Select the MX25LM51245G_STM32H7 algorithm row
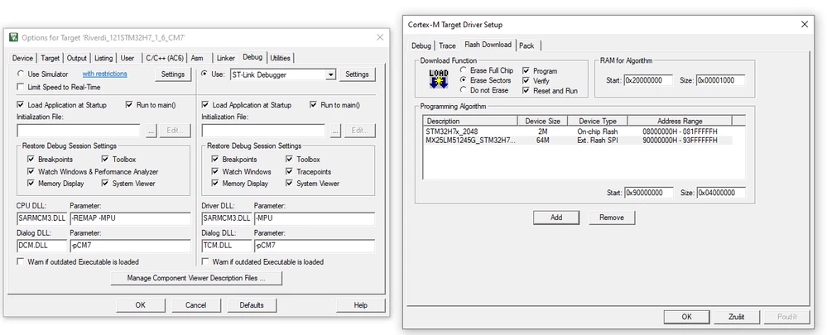 pos(579,140)
